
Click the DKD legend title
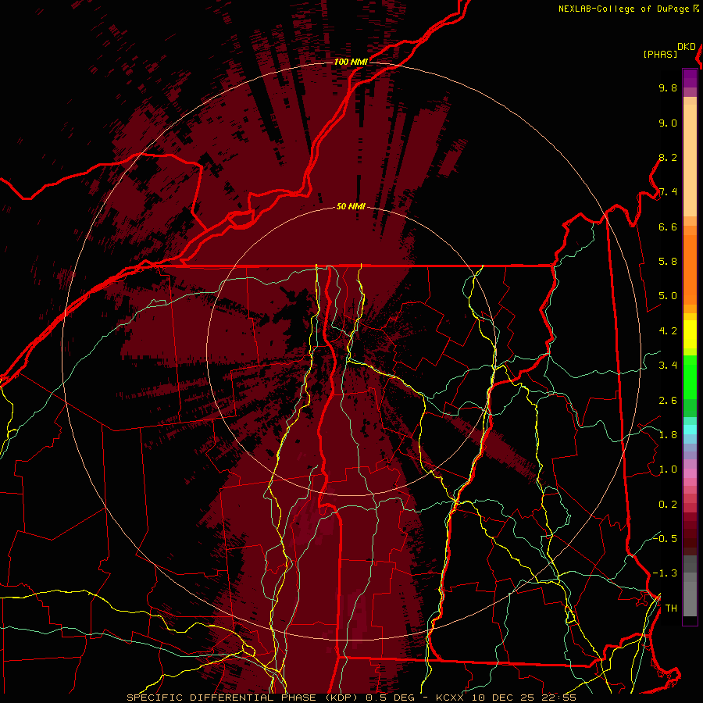point(687,47)
